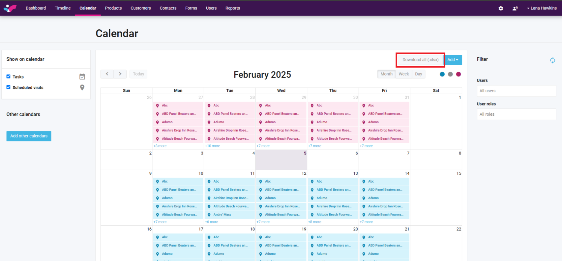The height and width of the screenshot is (261, 562).
Task: Click the app logo in navbar
Action: 10,8
